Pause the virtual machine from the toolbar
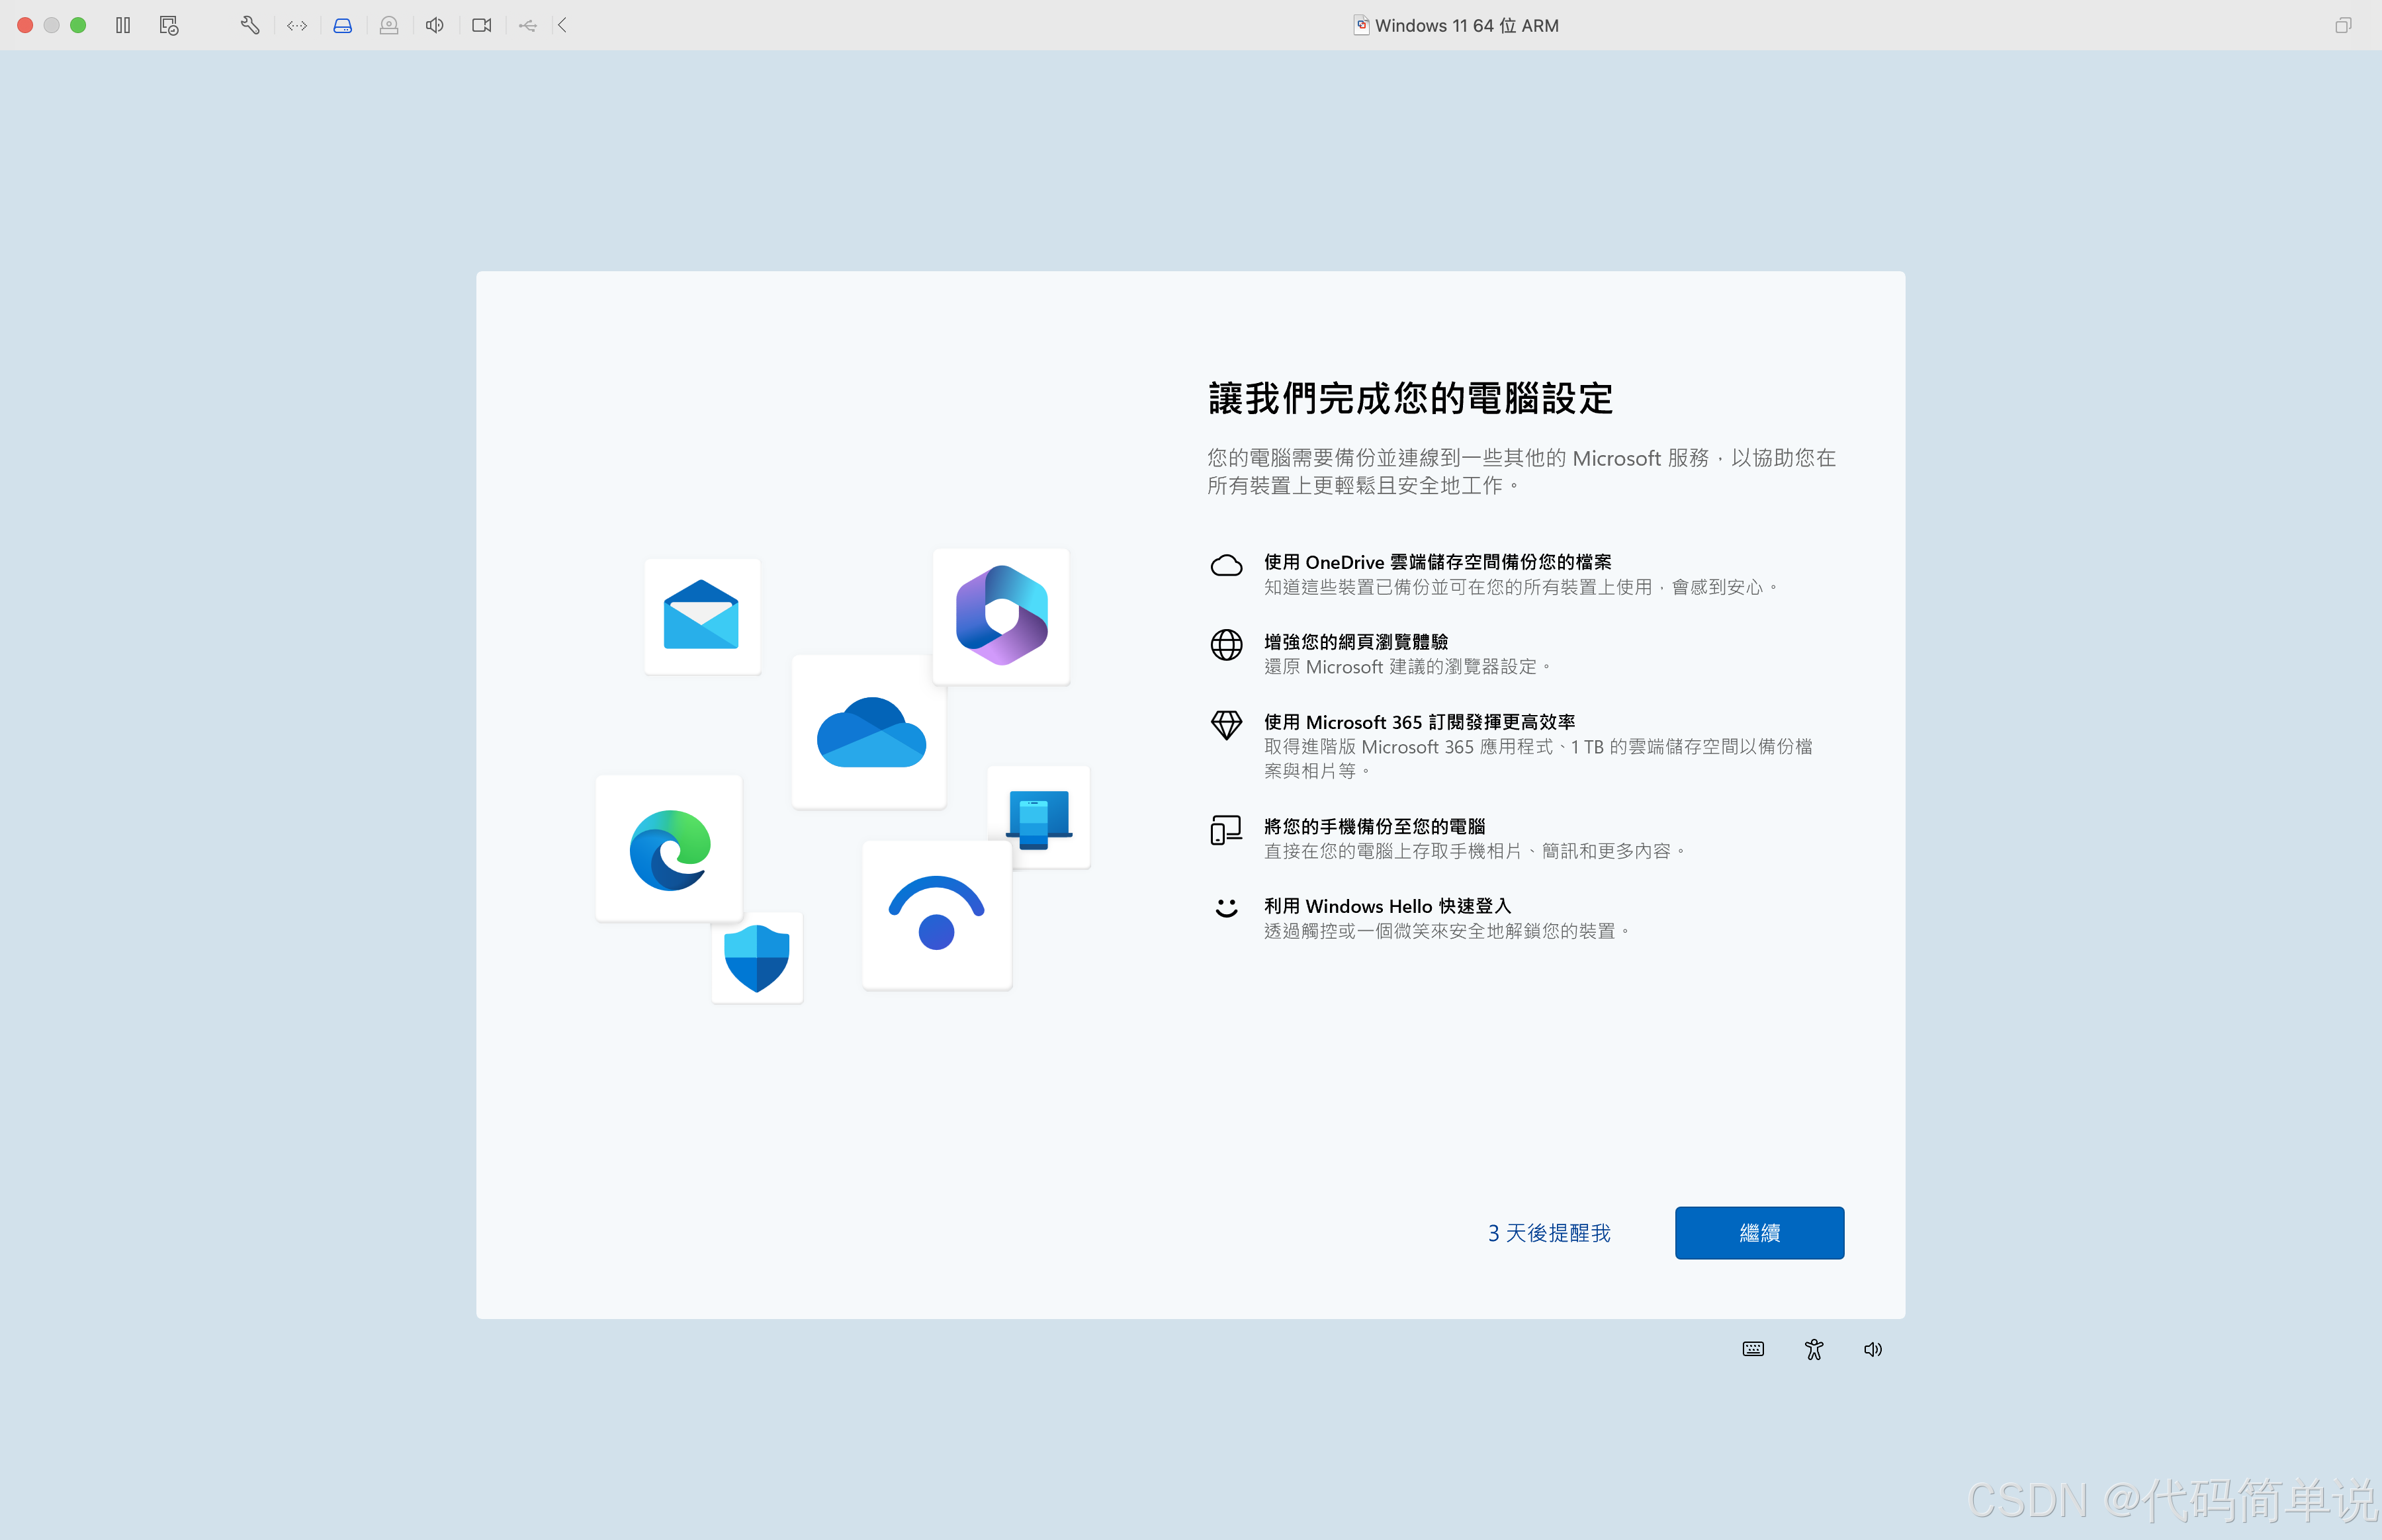Image resolution: width=2382 pixels, height=1540 pixels. 123,25
